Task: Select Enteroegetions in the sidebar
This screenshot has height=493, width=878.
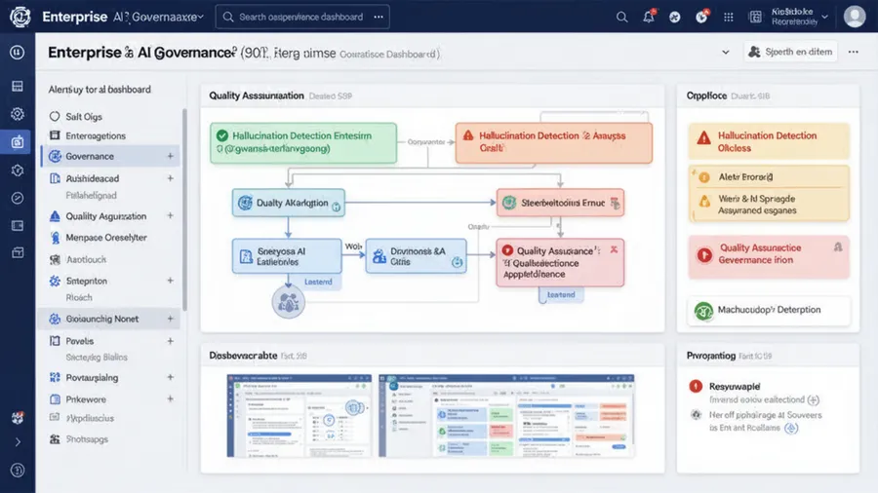Action: click(96, 135)
